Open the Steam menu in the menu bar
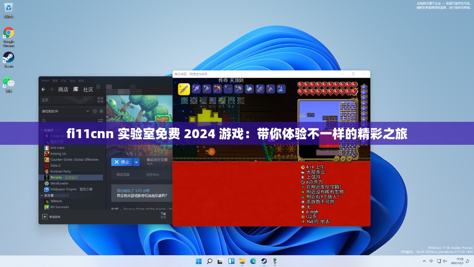 coord(45,80)
